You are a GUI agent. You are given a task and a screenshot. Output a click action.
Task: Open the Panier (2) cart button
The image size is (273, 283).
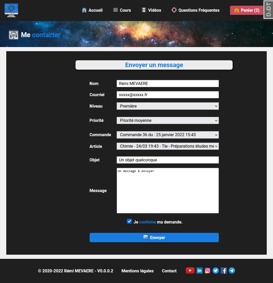click(x=246, y=10)
